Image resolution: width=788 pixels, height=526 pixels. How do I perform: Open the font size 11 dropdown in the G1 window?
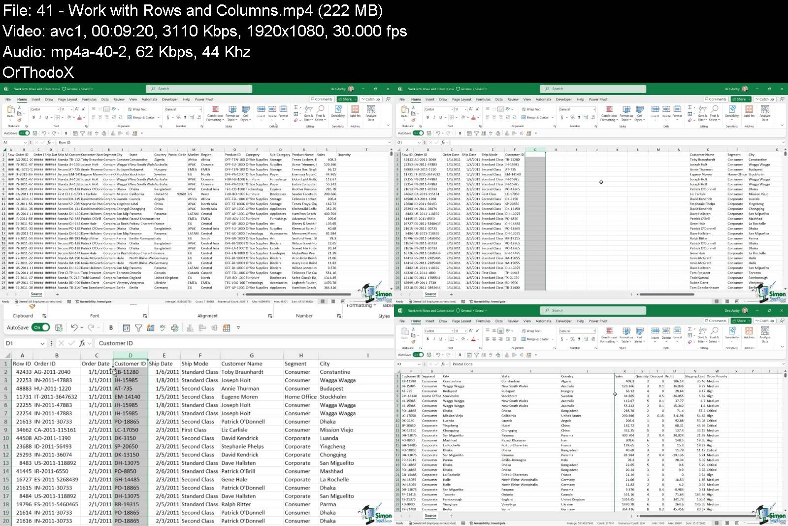tap(465, 109)
